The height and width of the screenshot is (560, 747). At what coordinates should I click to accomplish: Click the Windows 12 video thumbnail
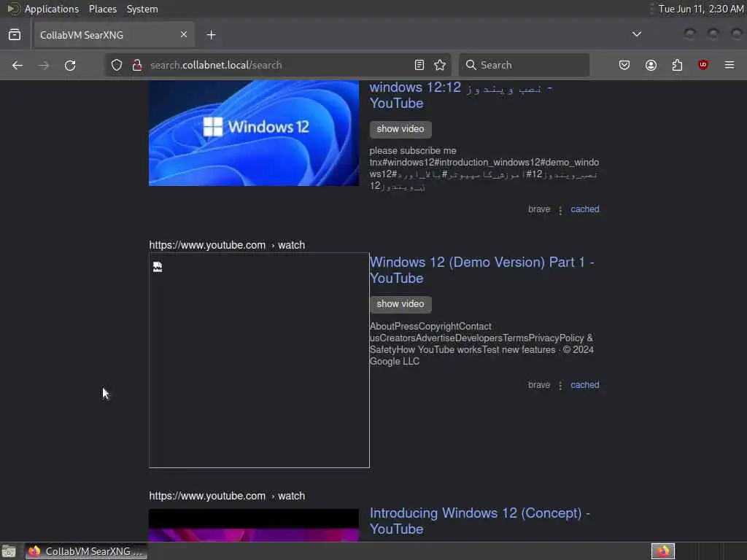254,133
